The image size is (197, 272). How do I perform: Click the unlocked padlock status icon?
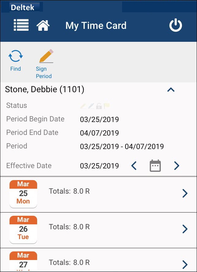pyautogui.click(x=99, y=106)
